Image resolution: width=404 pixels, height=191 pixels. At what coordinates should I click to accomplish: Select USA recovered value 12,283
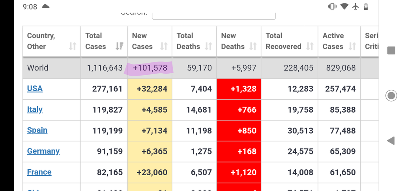click(x=300, y=89)
